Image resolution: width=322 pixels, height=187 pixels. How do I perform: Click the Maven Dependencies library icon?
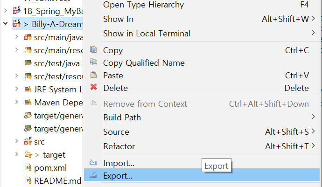tap(28, 102)
